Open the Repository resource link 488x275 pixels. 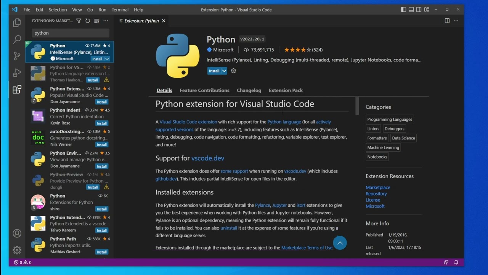376,194
